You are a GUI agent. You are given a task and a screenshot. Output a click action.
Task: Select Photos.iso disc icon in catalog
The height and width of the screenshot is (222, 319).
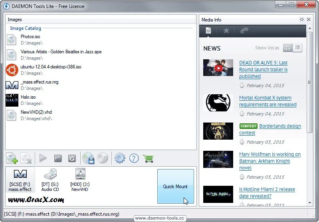click(x=12, y=40)
